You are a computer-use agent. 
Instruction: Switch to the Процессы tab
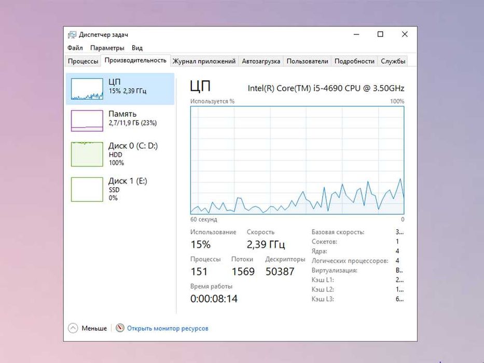82,61
